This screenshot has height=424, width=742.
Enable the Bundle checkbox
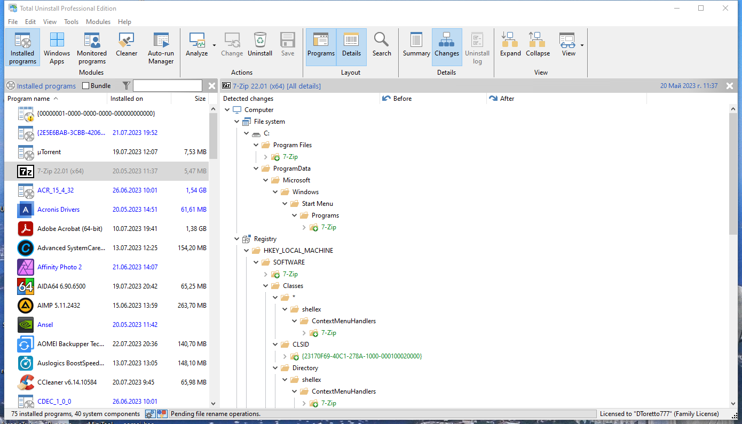(x=86, y=86)
